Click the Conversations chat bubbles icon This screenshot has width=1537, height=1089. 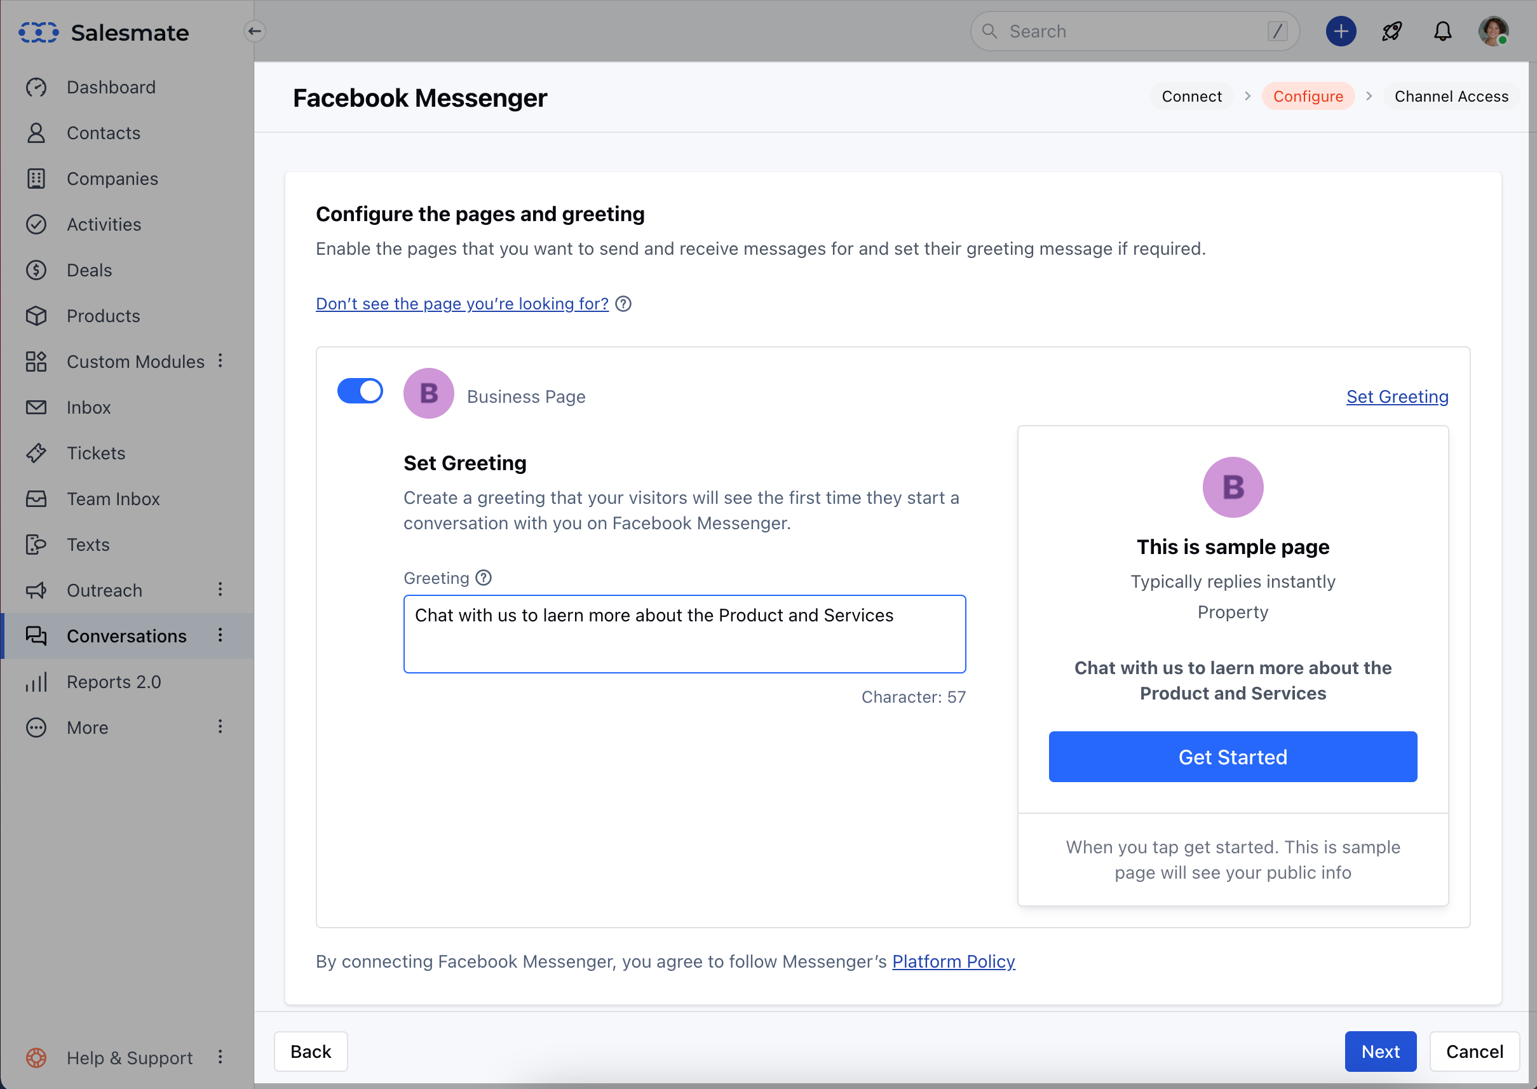pyautogui.click(x=36, y=636)
